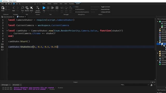Switch to the TEST ribbon tab

click(x=61, y=4)
